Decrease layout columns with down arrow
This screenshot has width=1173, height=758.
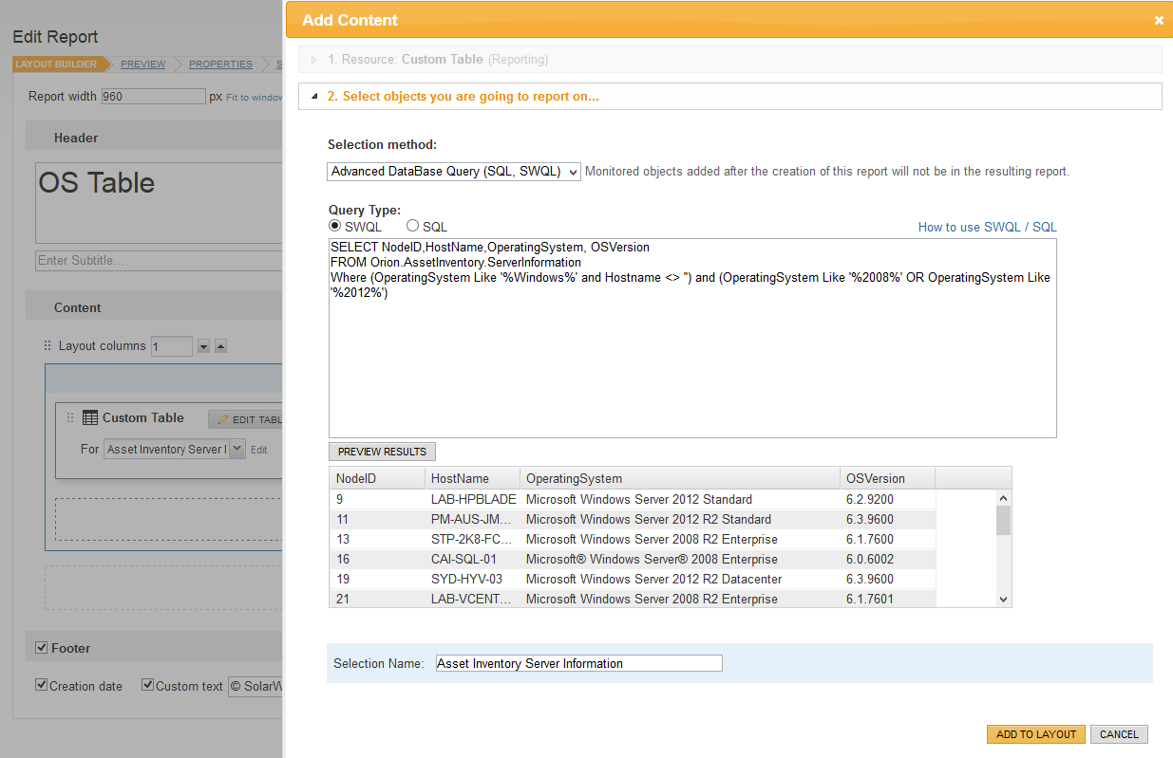tap(203, 346)
